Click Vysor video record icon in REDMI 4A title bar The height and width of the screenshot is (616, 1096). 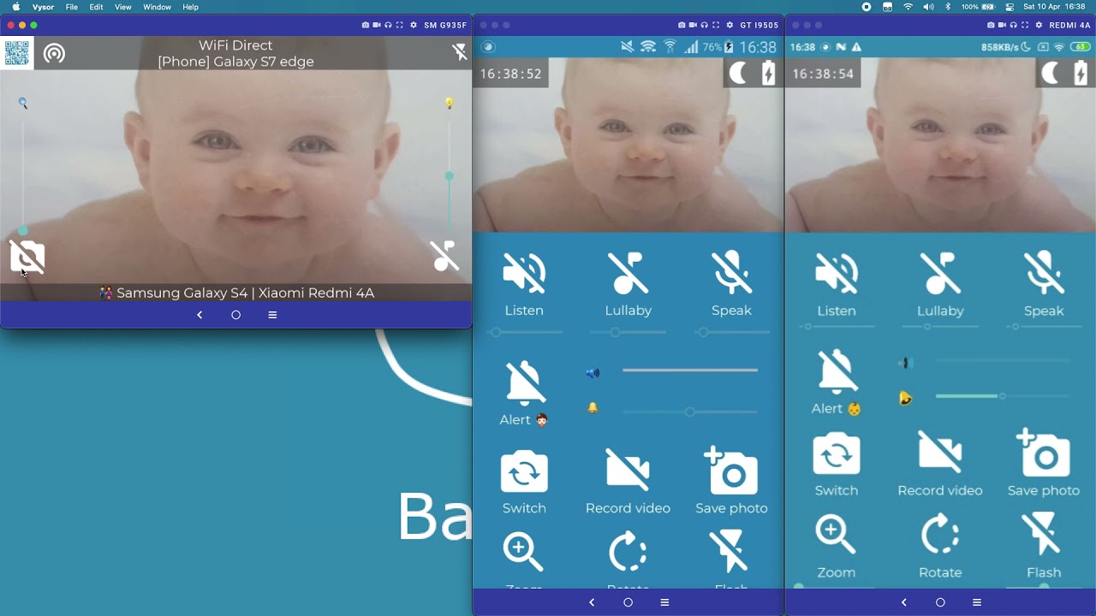tap(1002, 25)
